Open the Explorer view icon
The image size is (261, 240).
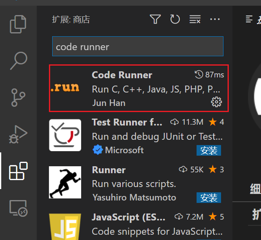pyautogui.click(x=18, y=24)
